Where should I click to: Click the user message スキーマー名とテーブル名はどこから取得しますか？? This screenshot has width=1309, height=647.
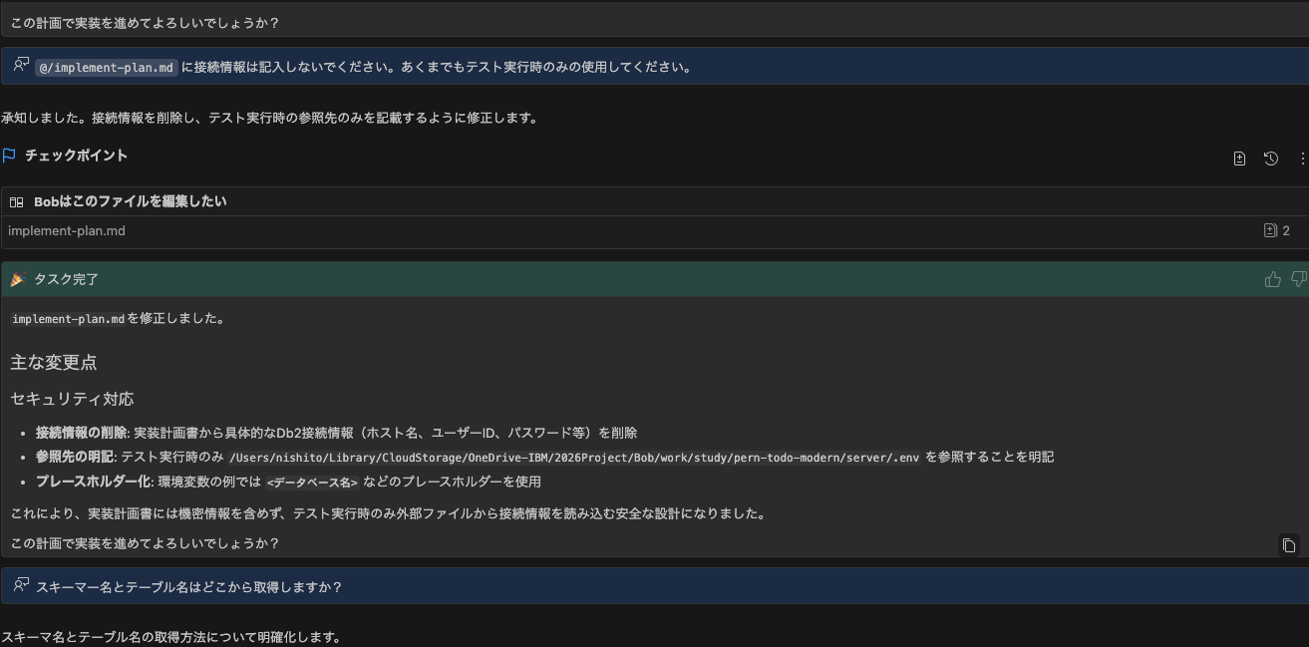coord(189,587)
